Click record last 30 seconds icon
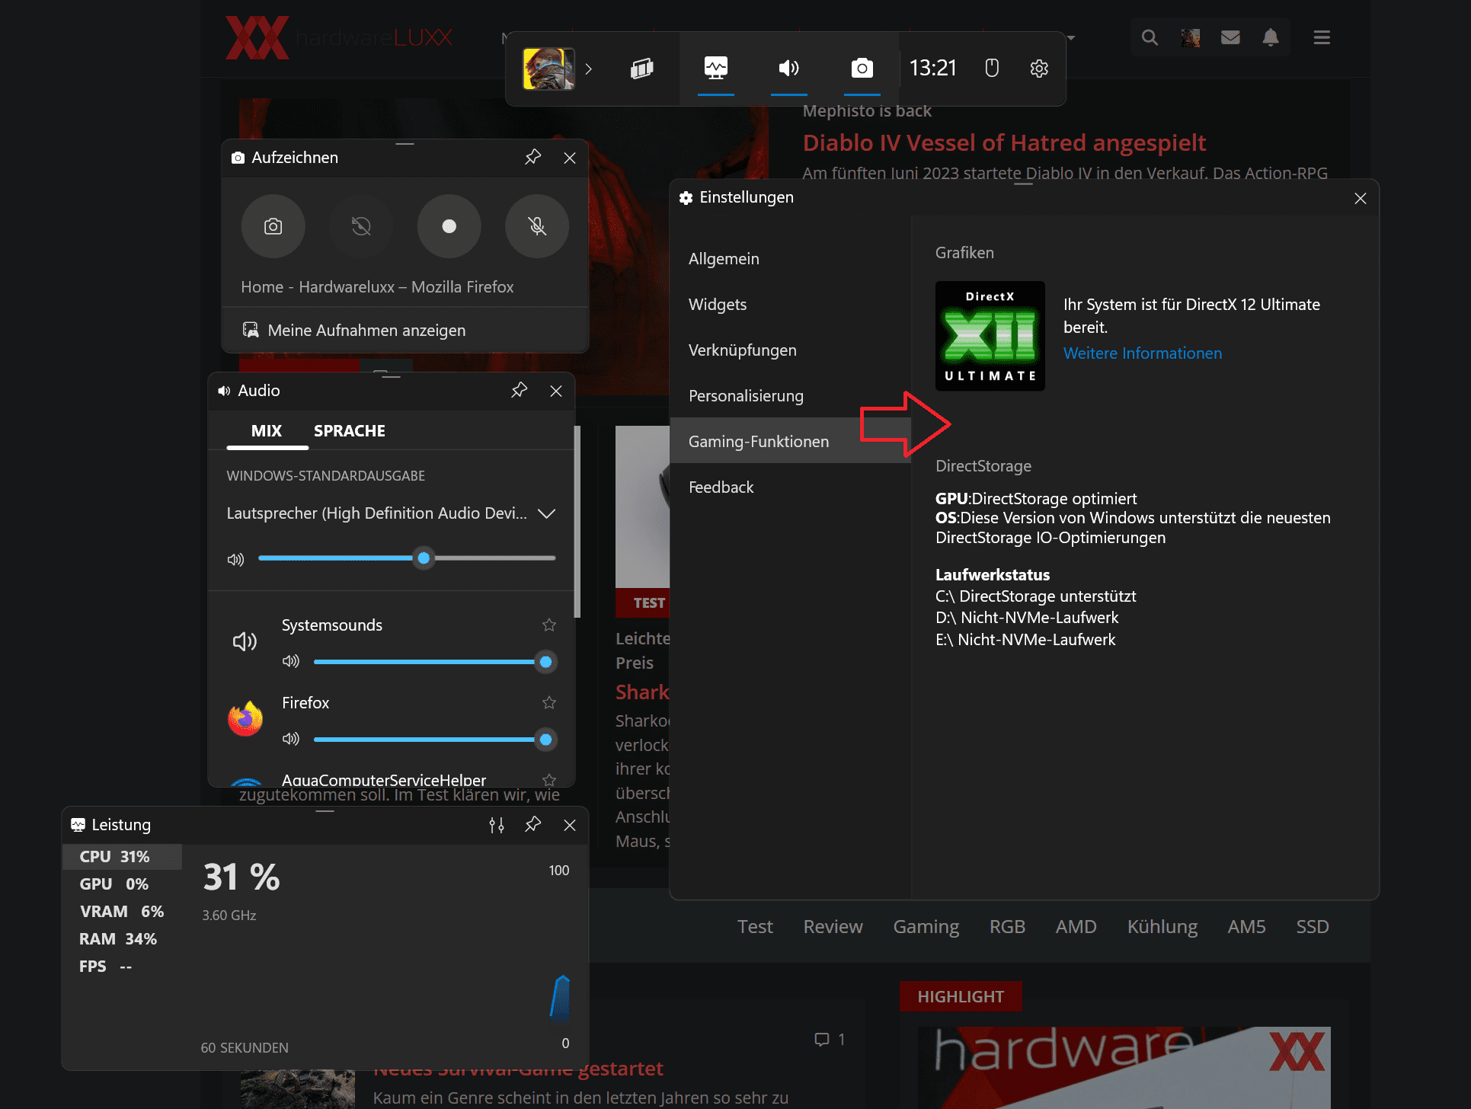1471x1109 pixels. pos(361,226)
